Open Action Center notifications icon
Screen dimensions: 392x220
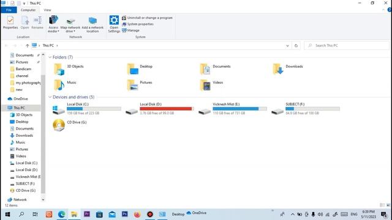pyautogui.click(x=384, y=215)
